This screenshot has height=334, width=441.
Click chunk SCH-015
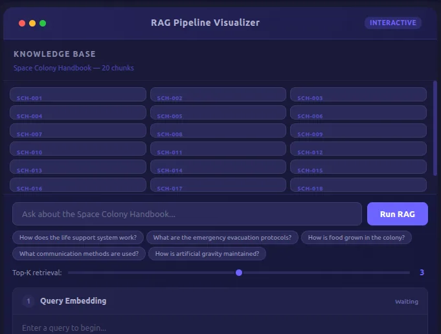click(358, 167)
